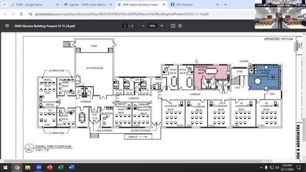306x172 pixels.
Task: Click the 90% zoom level field
Action: pyautogui.click(x=152, y=26)
